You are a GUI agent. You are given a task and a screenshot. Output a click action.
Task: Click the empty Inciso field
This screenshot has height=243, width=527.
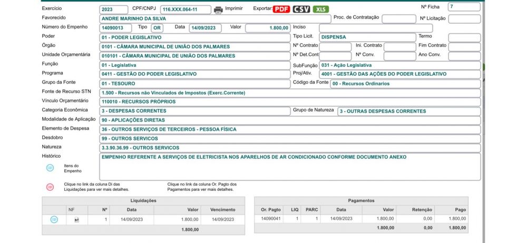[x=376, y=28]
